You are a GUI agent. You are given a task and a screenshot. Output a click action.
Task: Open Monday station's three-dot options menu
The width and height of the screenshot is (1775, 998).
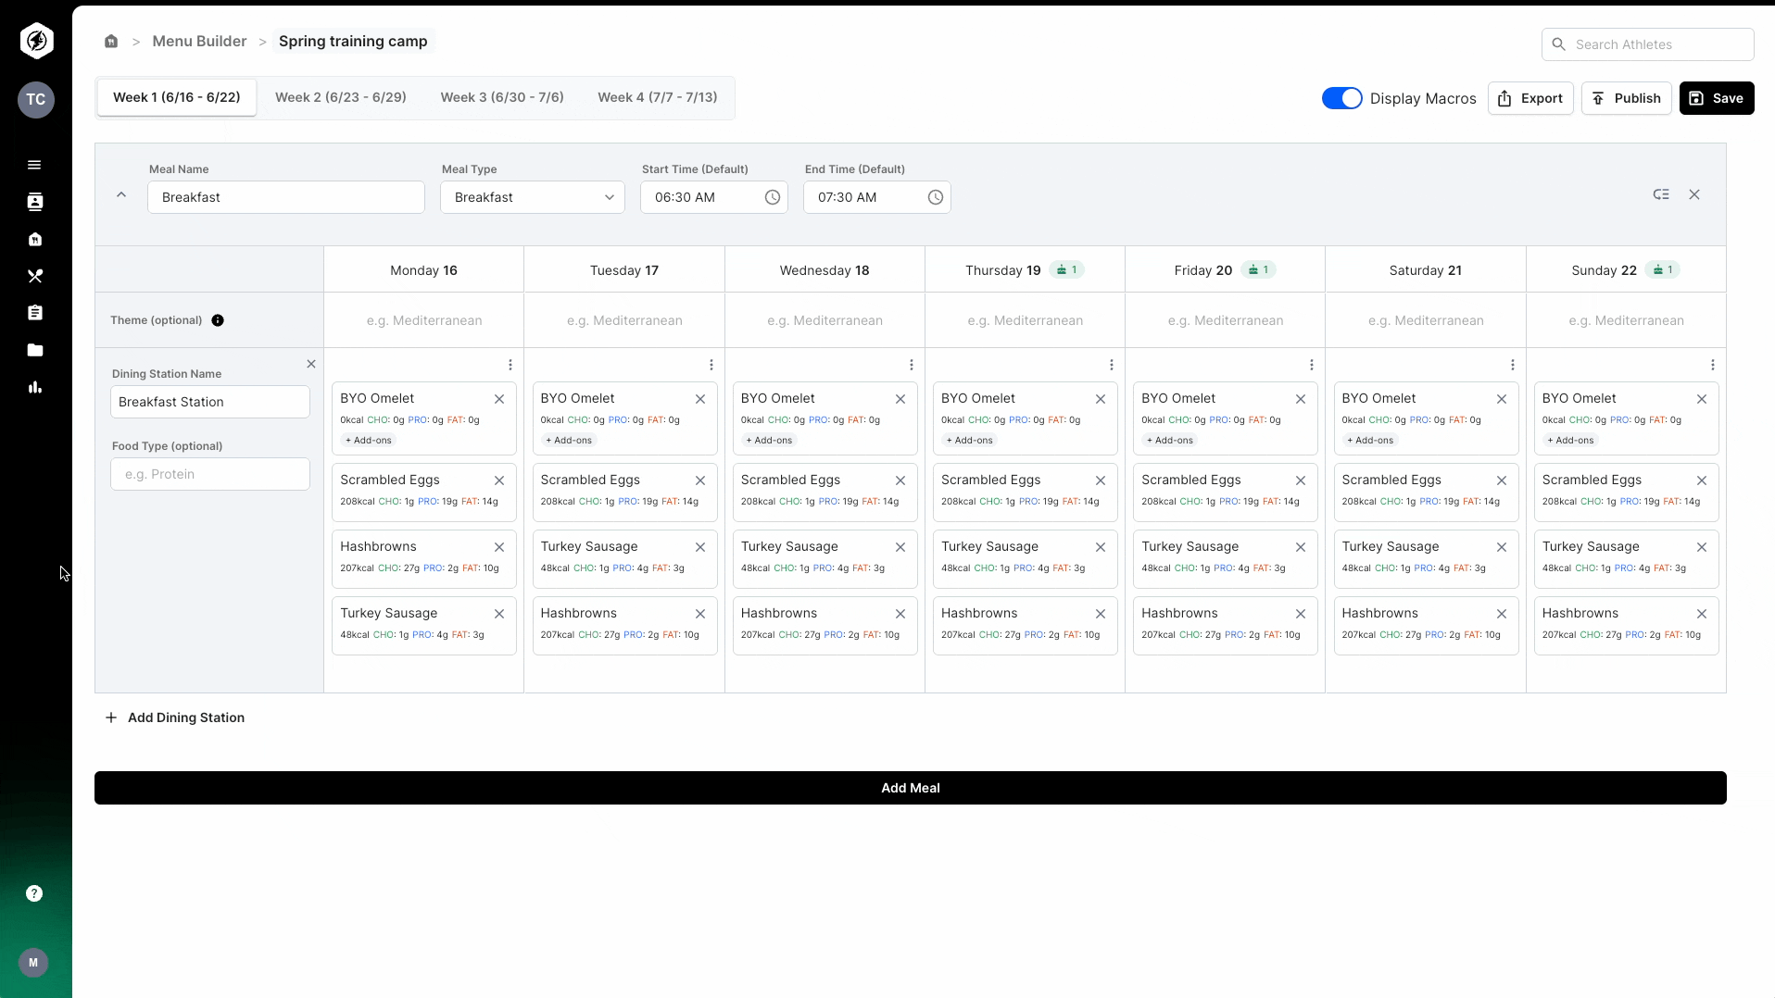coord(510,365)
